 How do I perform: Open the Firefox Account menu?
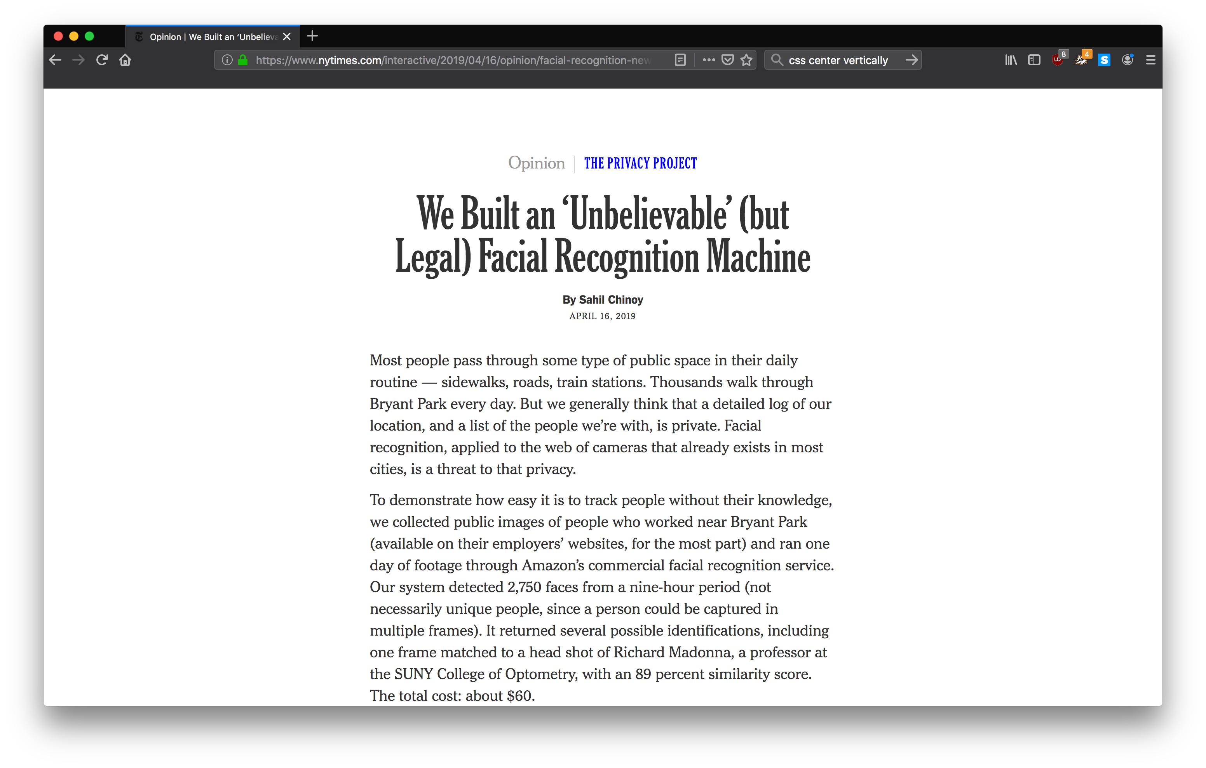click(x=1128, y=60)
